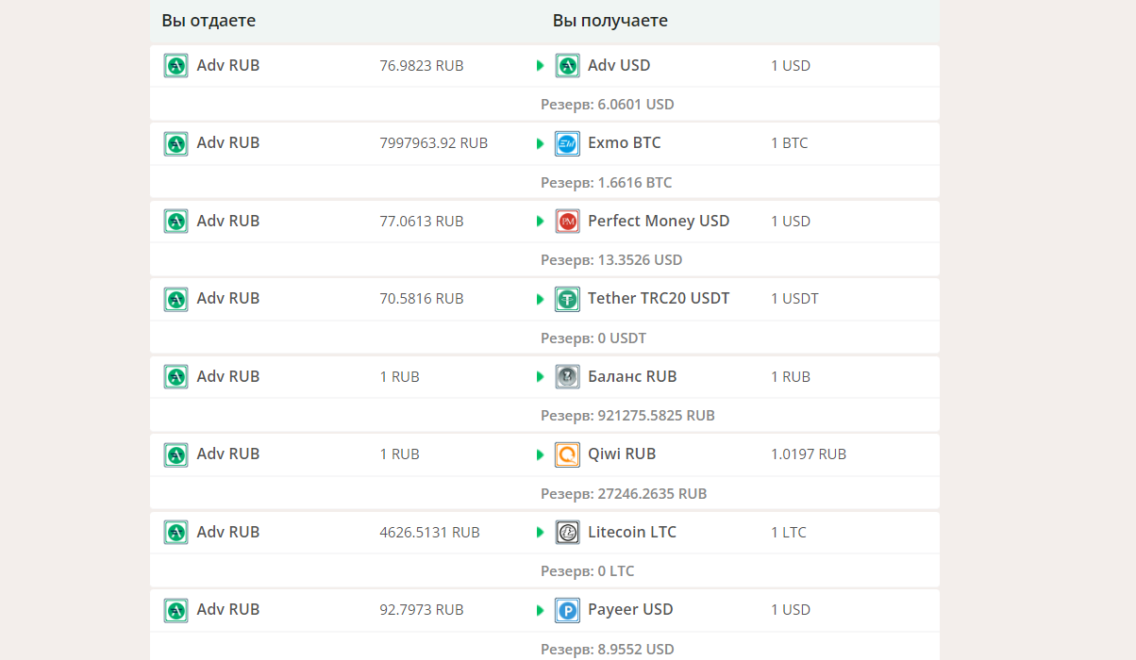Select Adv RUB label in Payeer USD row
The height and width of the screenshot is (660, 1136).
[x=228, y=610]
